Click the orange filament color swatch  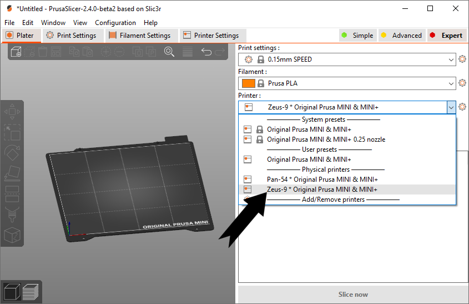[248, 83]
